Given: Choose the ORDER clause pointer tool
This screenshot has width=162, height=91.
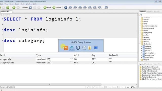Looking at the screenshot, I should pyautogui.click(x=95, y=8).
